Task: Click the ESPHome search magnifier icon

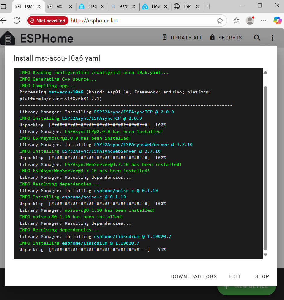Action: tap(257, 38)
